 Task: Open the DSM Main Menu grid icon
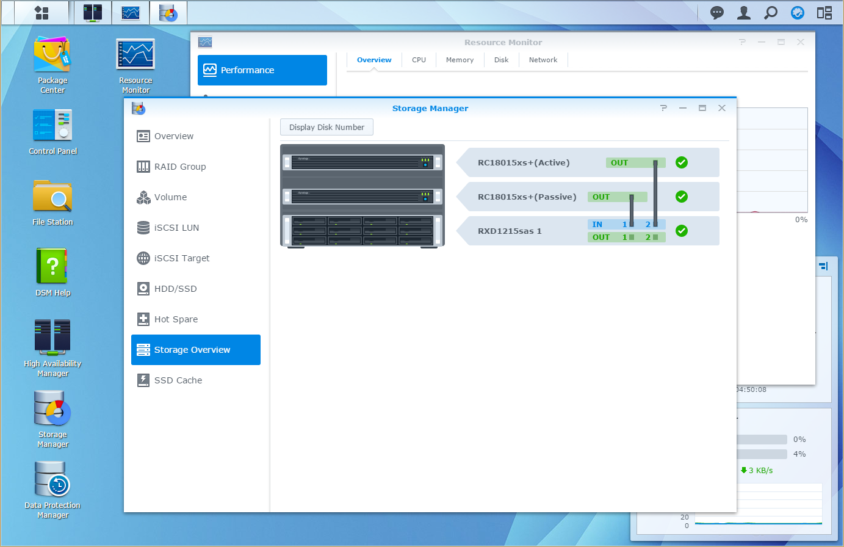point(41,13)
